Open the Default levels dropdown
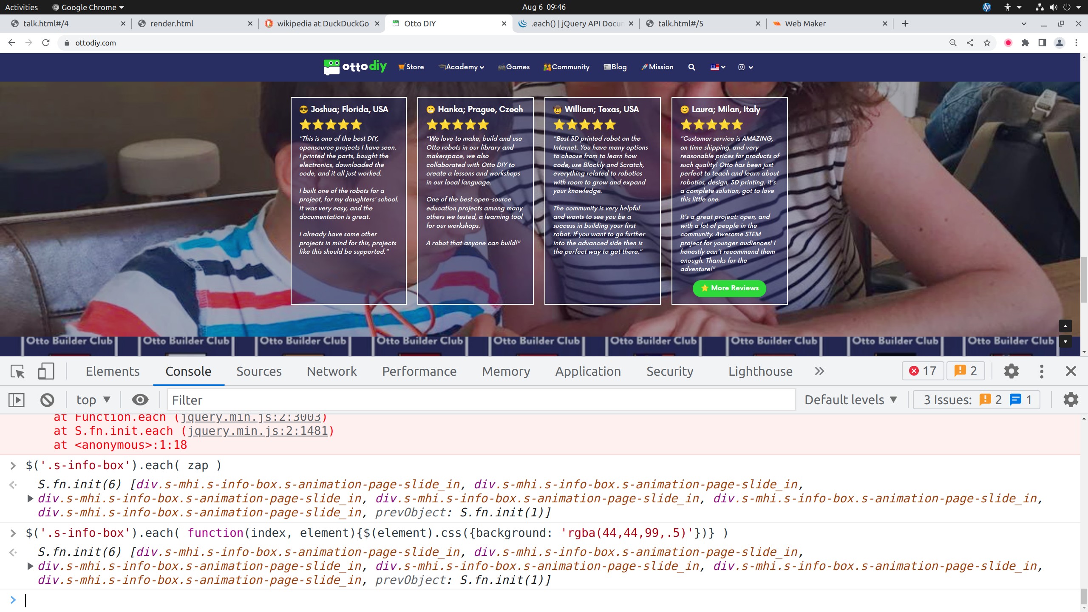This screenshot has width=1088, height=612. tap(850, 400)
